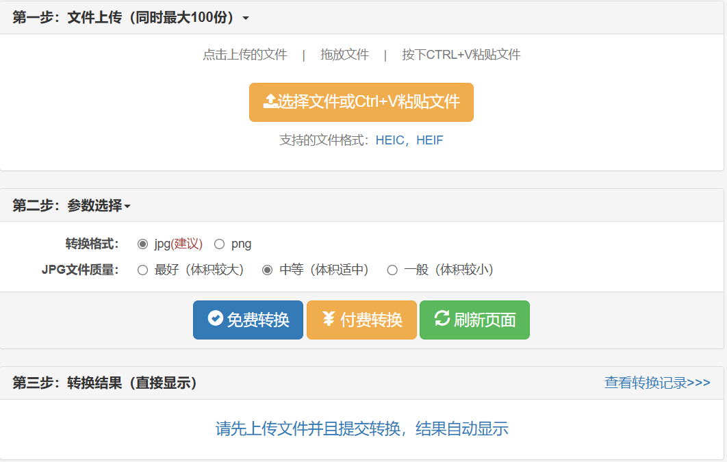The height and width of the screenshot is (462, 727).
Task: Click the checkmark icon on 免费转换 button
Action: 215,320
